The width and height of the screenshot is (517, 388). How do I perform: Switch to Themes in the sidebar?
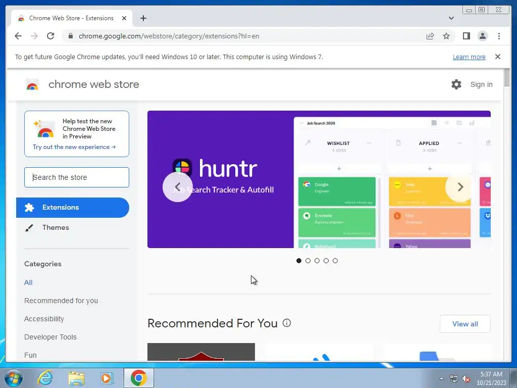(x=56, y=227)
